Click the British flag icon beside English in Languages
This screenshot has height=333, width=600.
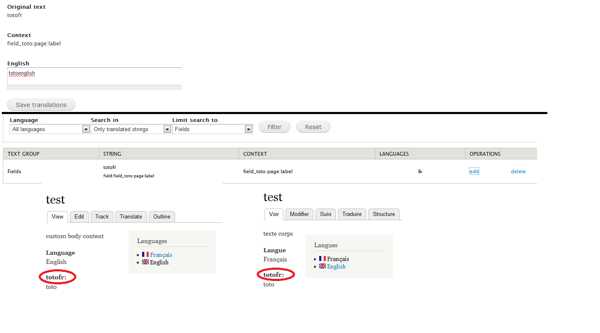tap(145, 262)
